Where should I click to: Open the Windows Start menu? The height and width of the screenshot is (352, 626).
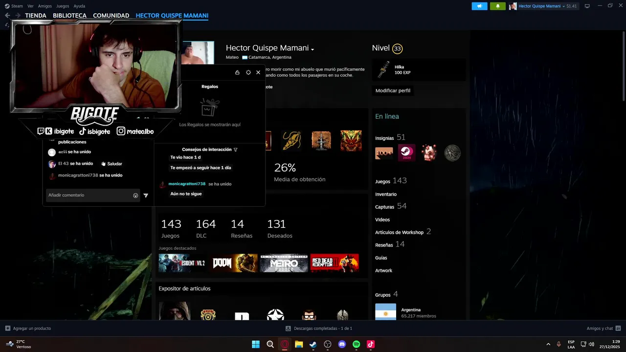point(256,344)
